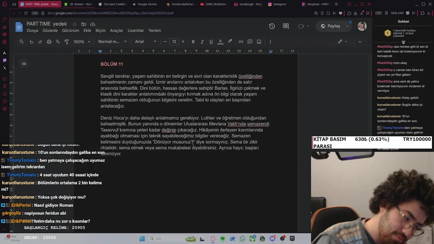Screen dimensions: 434x244
Task: Decrease font size with minus button
Action: point(165,42)
